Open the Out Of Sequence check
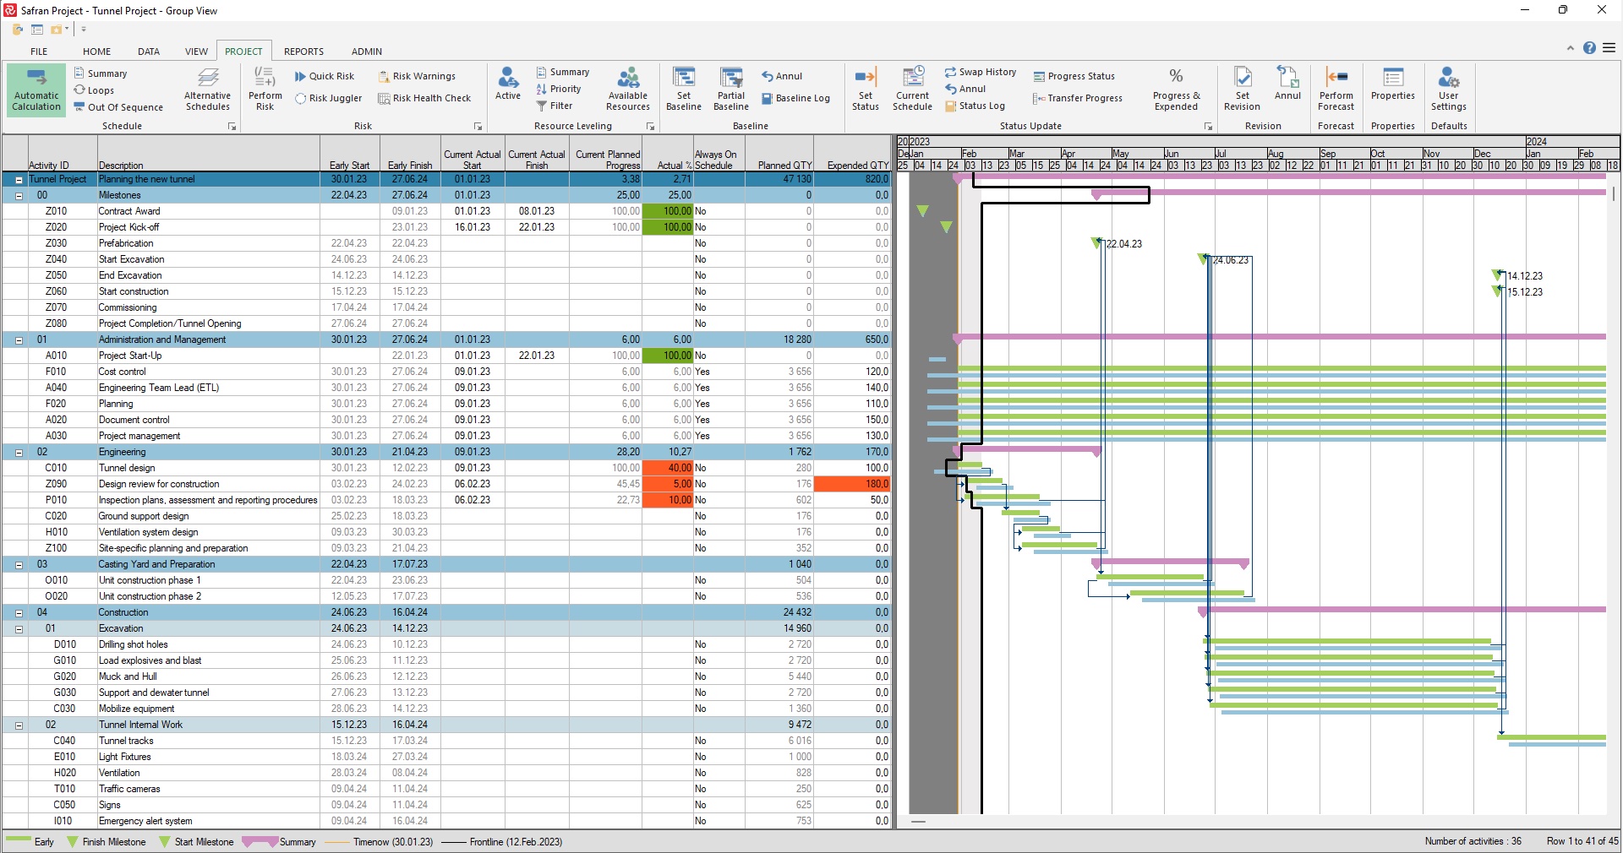The width and height of the screenshot is (1623, 853). pyautogui.click(x=118, y=107)
